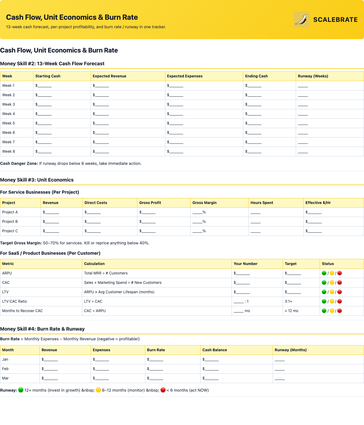
Task: Click red dot in Runway legend
Action: click(x=163, y=390)
